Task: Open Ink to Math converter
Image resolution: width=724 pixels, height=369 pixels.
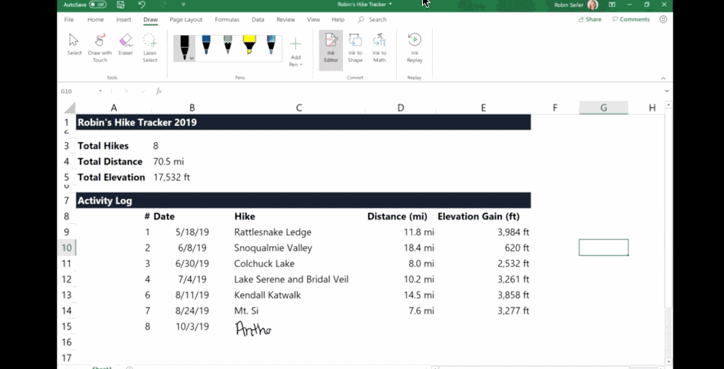Action: [x=379, y=47]
